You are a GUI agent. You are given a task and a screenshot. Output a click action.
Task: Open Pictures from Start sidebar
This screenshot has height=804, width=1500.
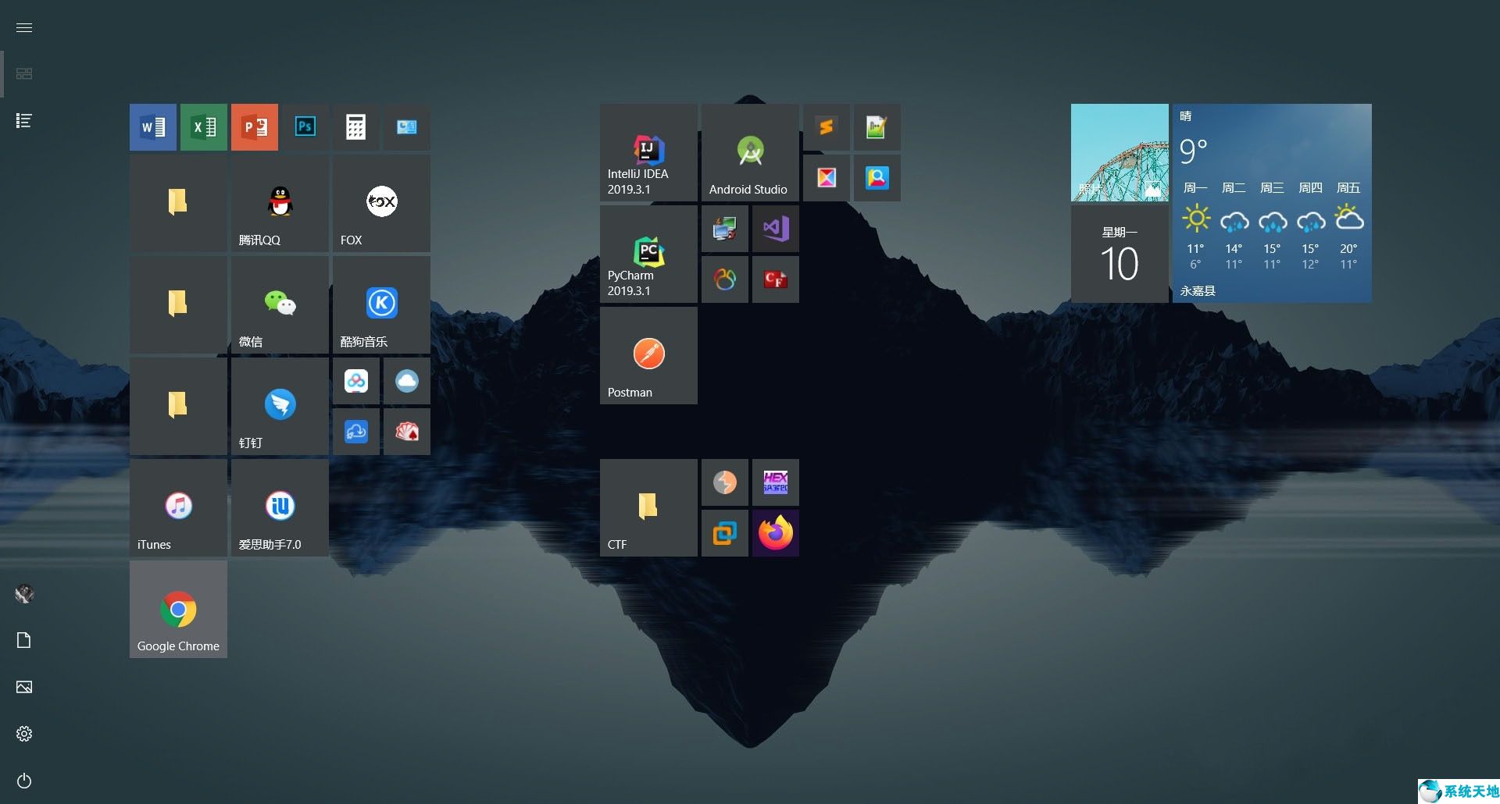(24, 687)
